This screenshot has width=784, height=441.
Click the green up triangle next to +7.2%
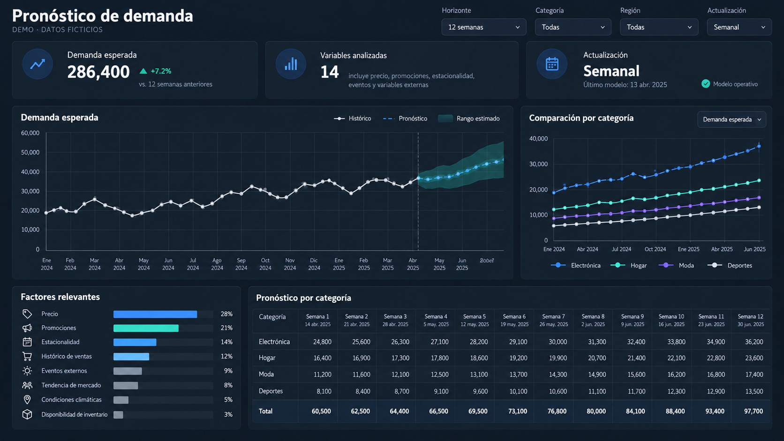click(143, 71)
